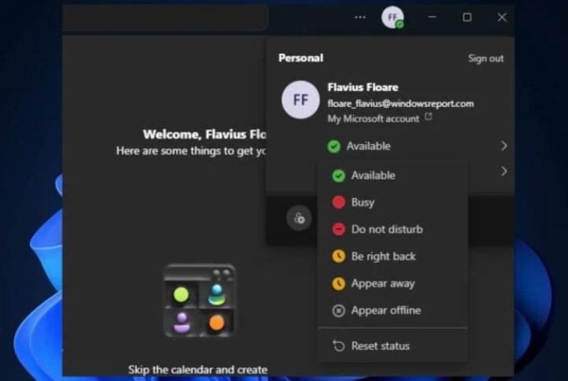Close the Teams window

tap(502, 17)
